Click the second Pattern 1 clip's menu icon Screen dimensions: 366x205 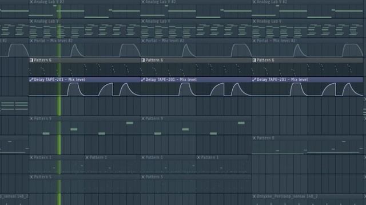pos(87,157)
